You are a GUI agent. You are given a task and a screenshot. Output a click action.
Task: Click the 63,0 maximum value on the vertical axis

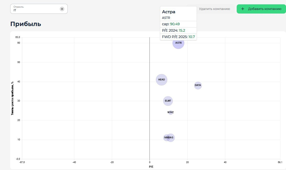pos(18,37)
